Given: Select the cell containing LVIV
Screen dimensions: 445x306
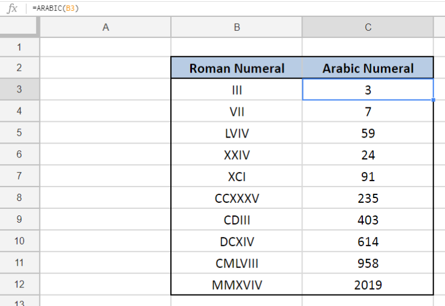Looking at the screenshot, I should point(237,133).
